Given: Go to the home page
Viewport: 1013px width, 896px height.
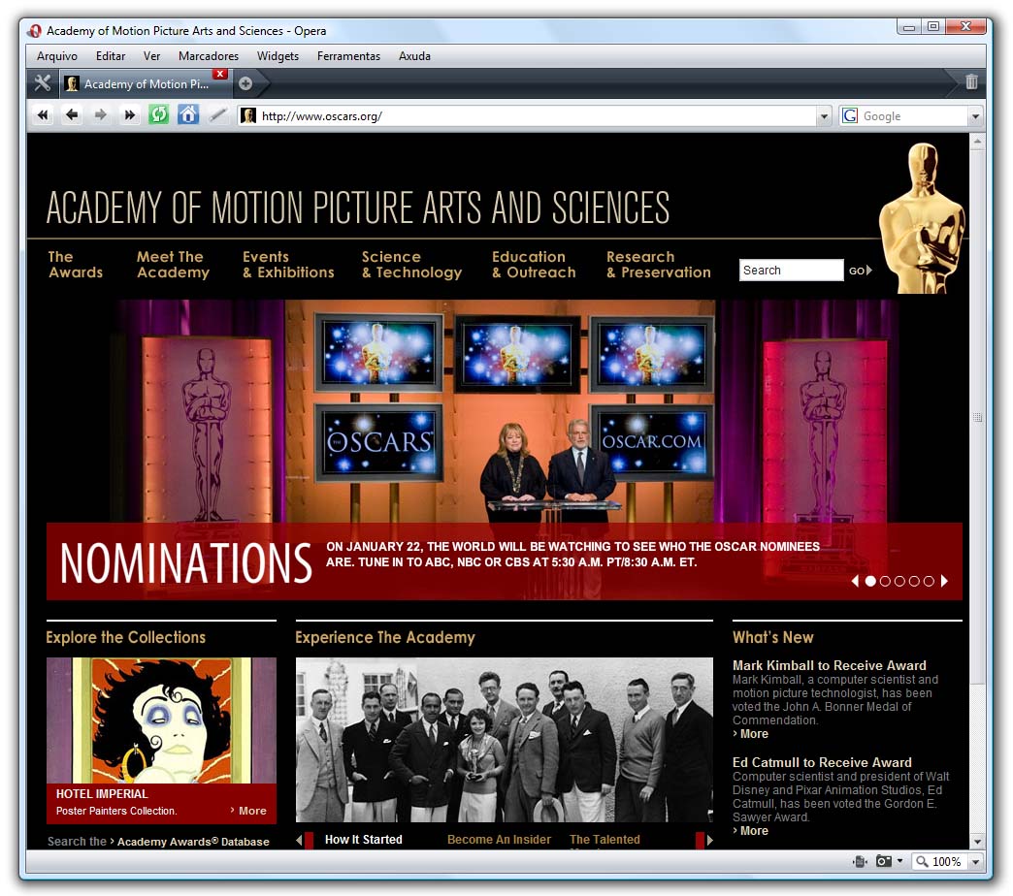Looking at the screenshot, I should (x=188, y=115).
